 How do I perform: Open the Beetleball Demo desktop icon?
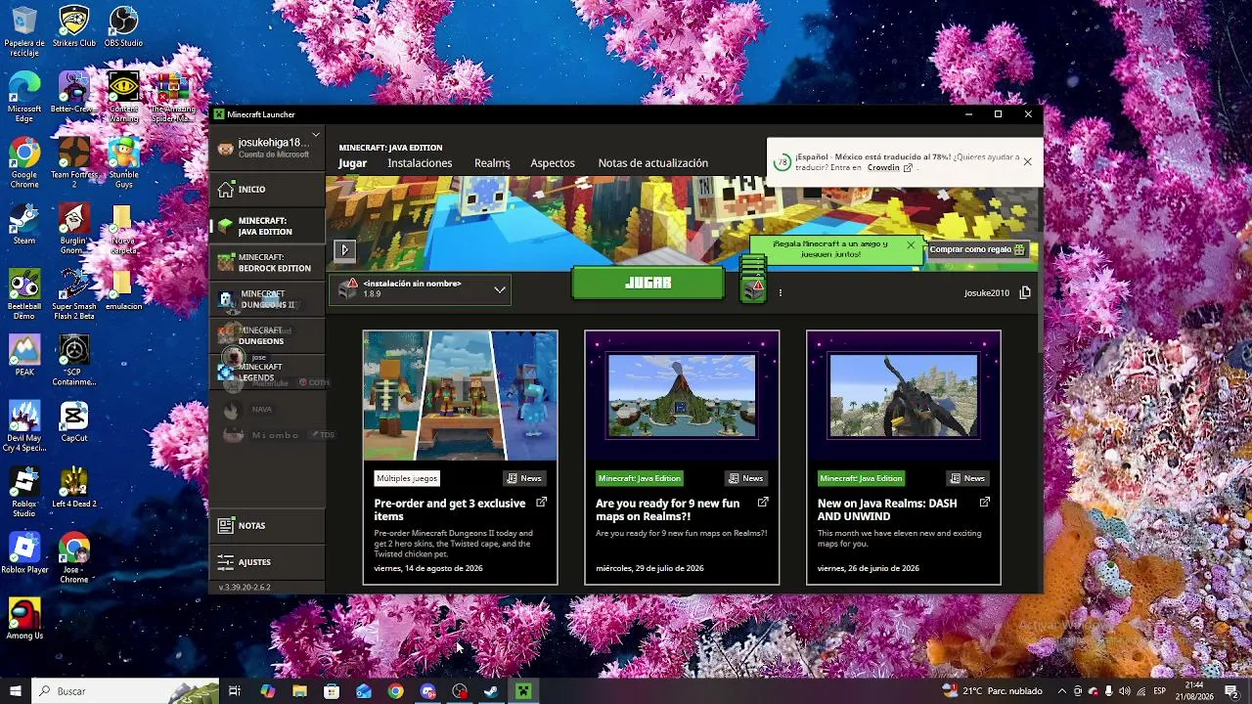24,294
